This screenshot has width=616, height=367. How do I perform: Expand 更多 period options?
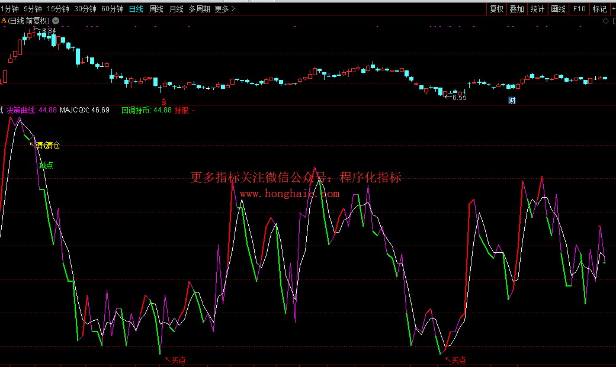[x=224, y=9]
